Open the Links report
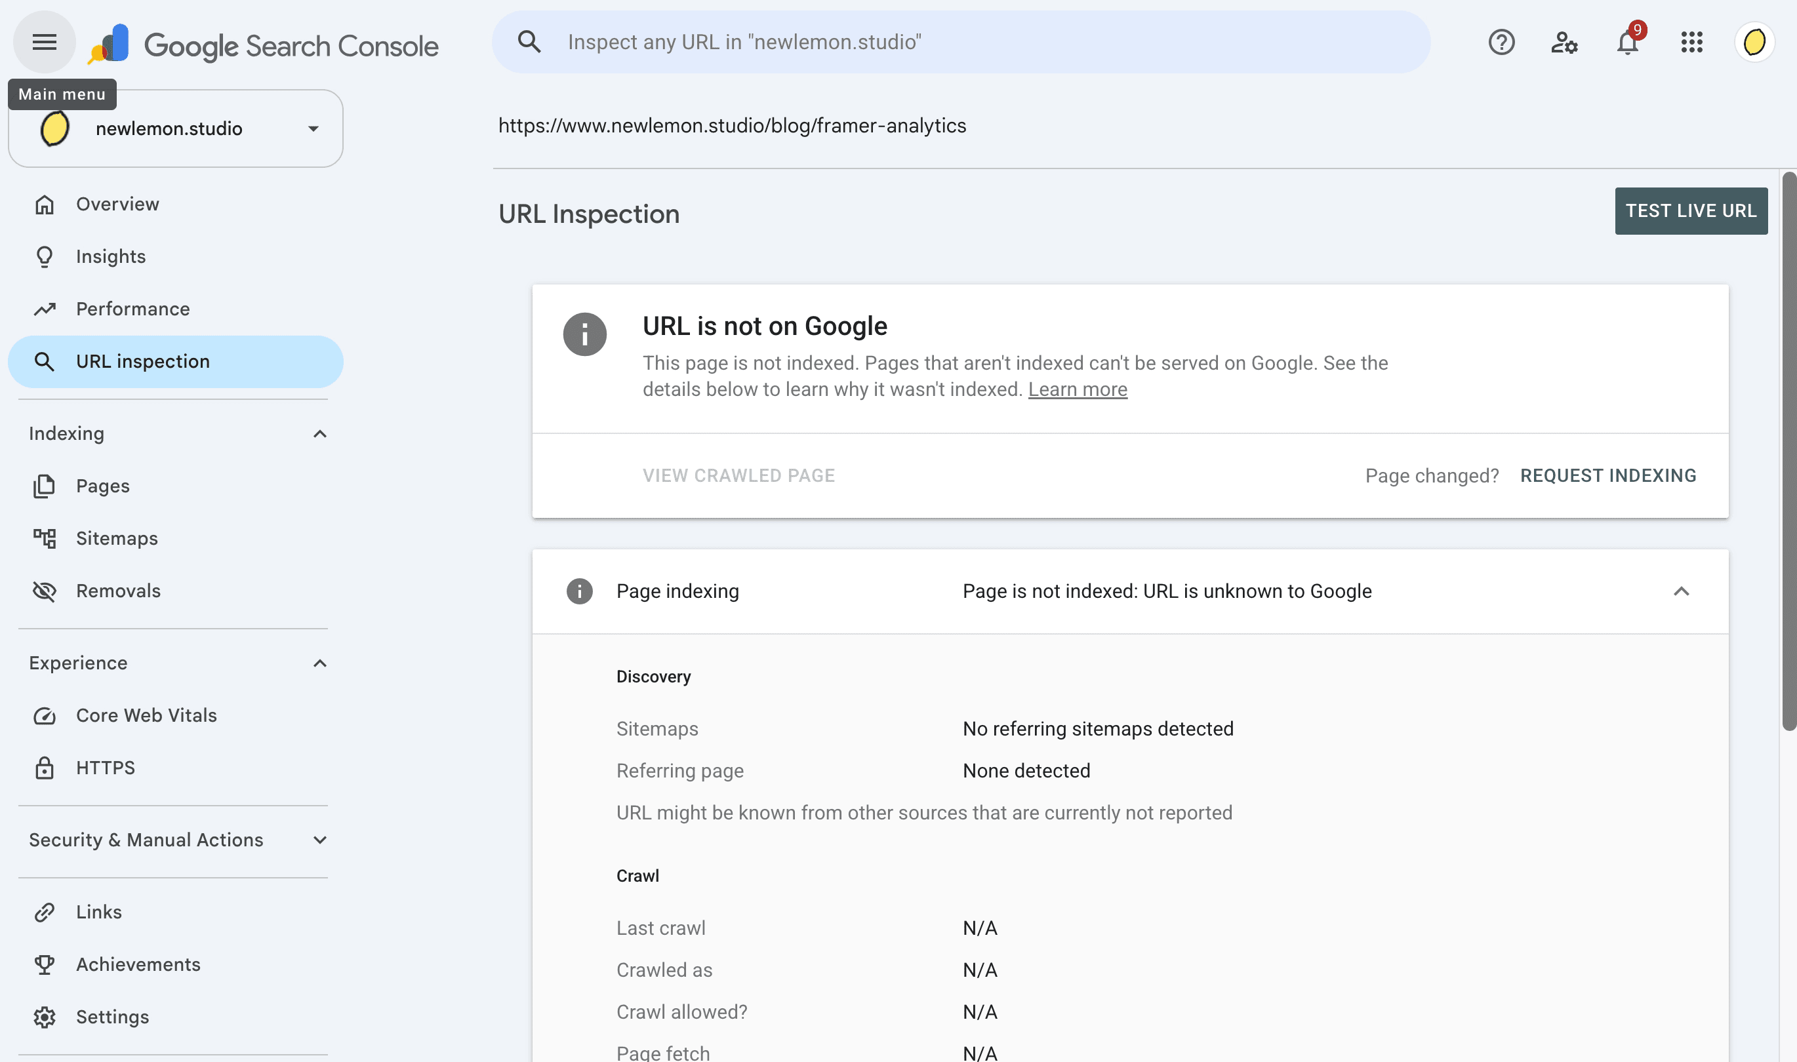 pos(176,913)
